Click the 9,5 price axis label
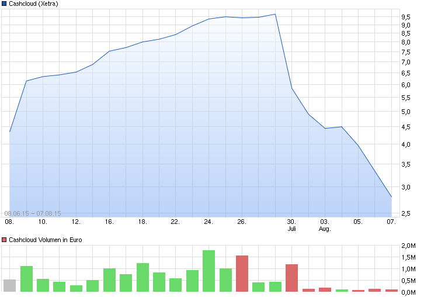This screenshot has height=297, width=424. [x=405, y=25]
